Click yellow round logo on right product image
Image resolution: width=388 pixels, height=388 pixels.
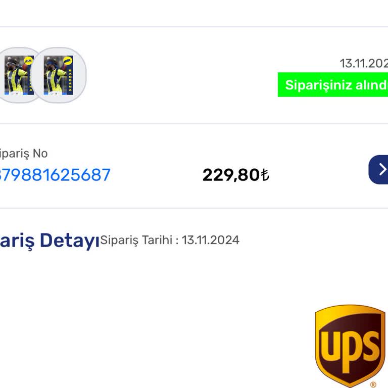coord(68,61)
